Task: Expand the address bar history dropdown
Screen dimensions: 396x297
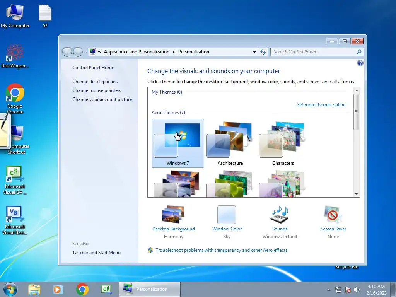Action: coord(254,52)
